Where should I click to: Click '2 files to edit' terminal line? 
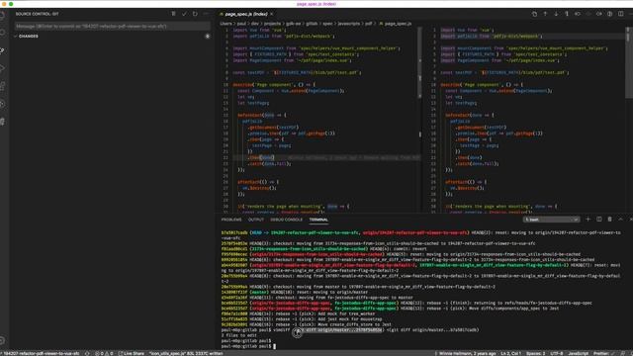239,335
